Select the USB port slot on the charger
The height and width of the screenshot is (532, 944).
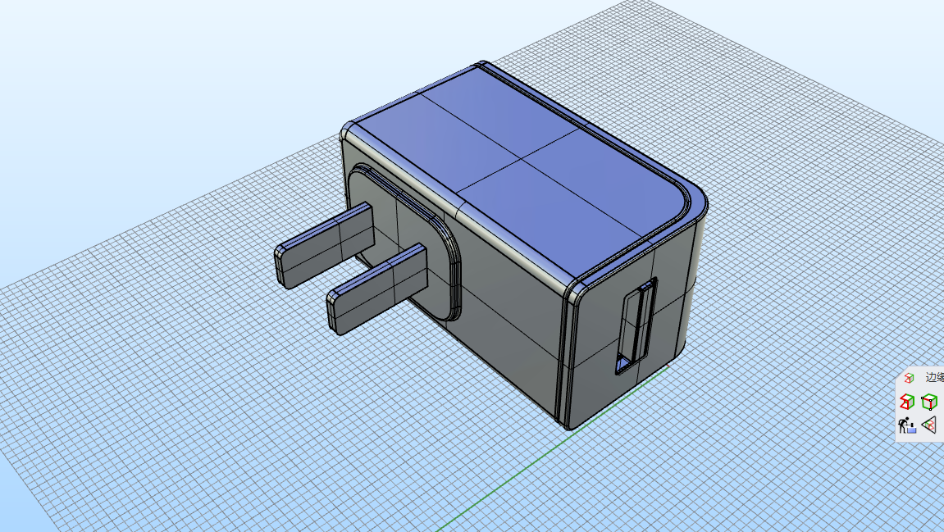[636, 325]
